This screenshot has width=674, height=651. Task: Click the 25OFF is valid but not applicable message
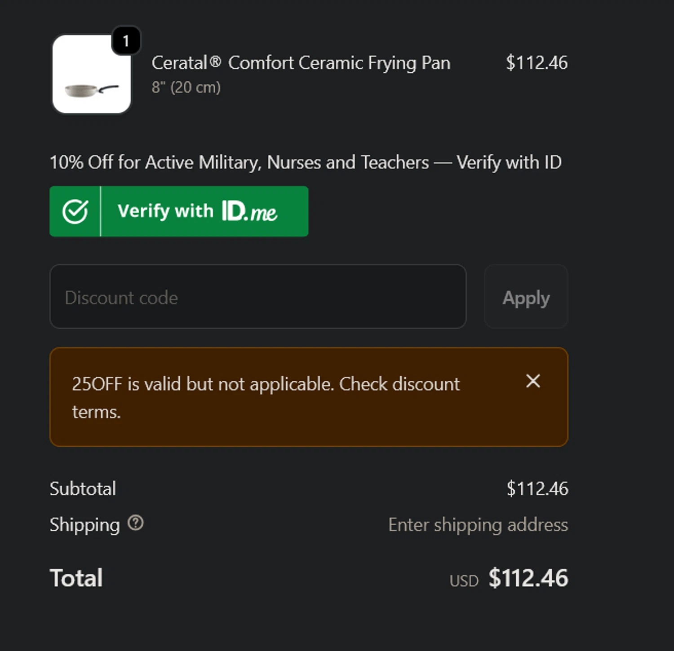pos(266,398)
